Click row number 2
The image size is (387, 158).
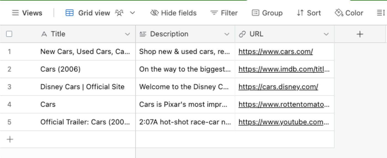coord(9,69)
